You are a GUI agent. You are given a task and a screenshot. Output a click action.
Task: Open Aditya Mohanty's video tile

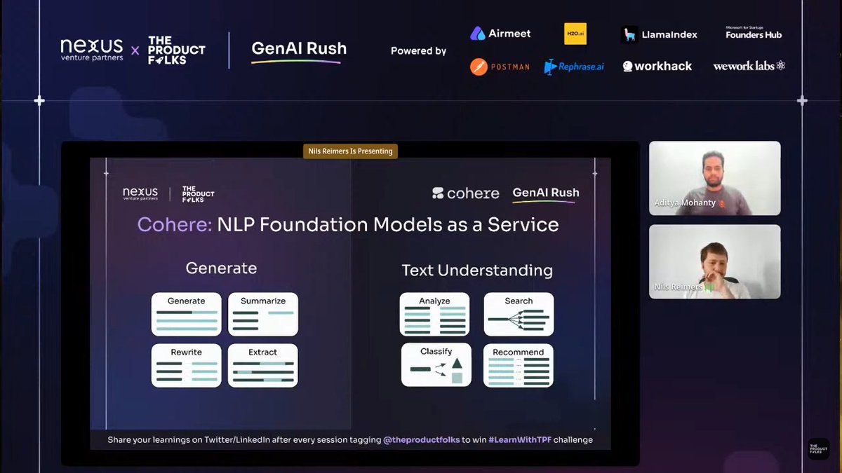(x=714, y=178)
